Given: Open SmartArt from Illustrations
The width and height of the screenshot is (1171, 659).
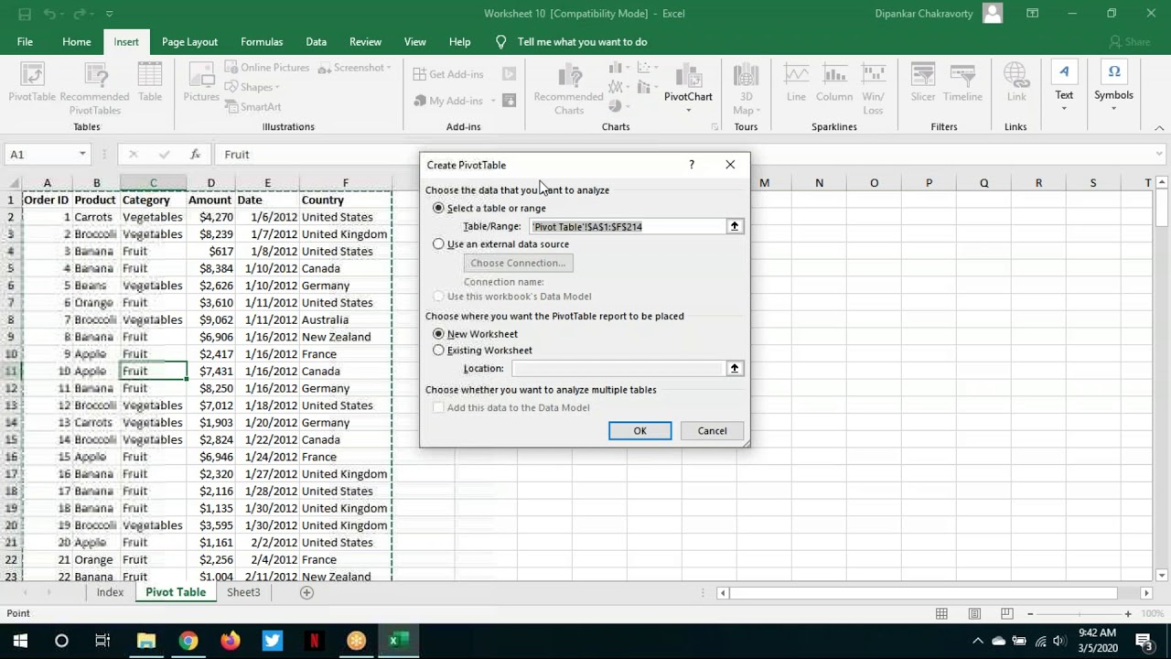Looking at the screenshot, I should click(252, 107).
